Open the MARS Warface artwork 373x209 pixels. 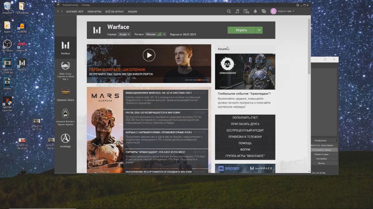[105, 130]
